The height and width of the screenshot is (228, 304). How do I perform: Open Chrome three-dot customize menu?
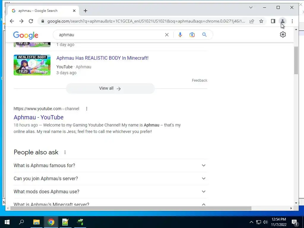pos(292,21)
